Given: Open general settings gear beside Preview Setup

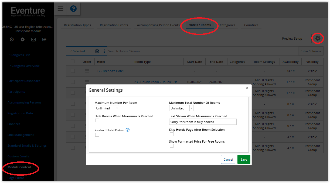Looking at the screenshot, I should tap(318, 39).
